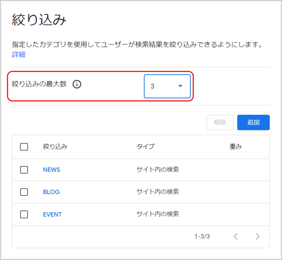Viewport: 282px width, 260px height.
Task: Click the 重み column header
Action: tap(235, 147)
